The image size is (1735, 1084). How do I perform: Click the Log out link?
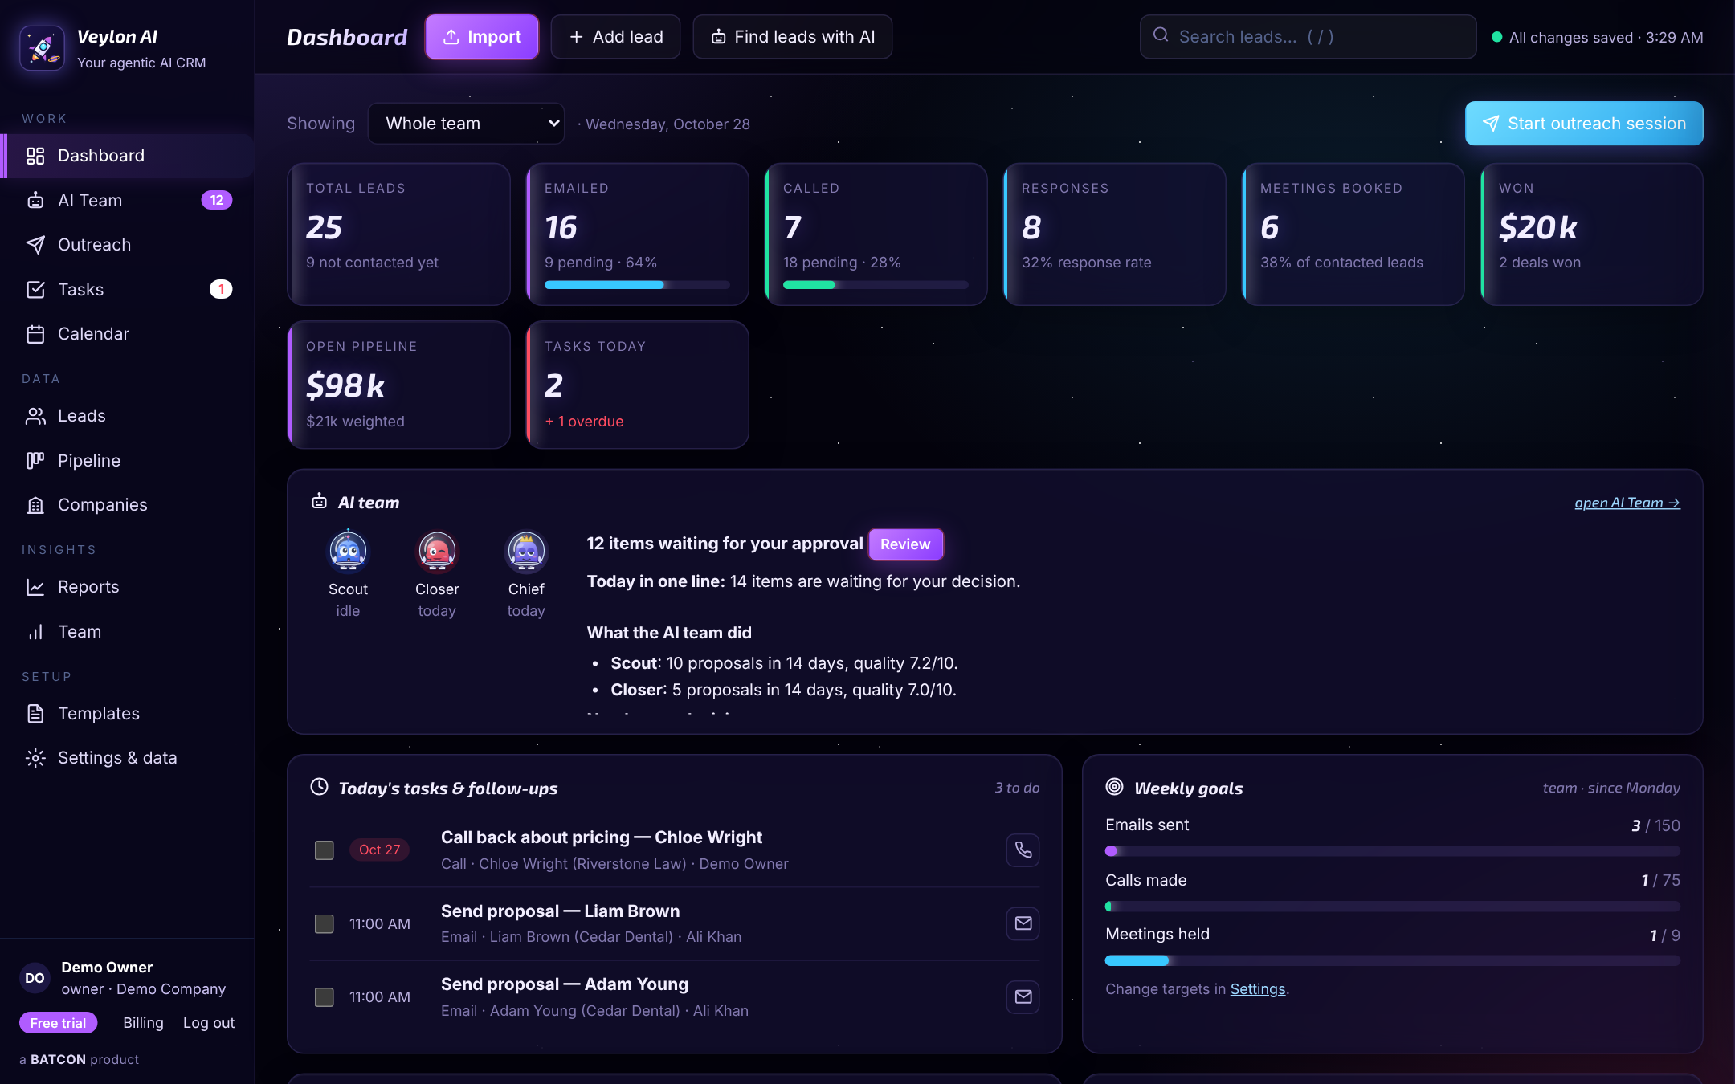[209, 1023]
